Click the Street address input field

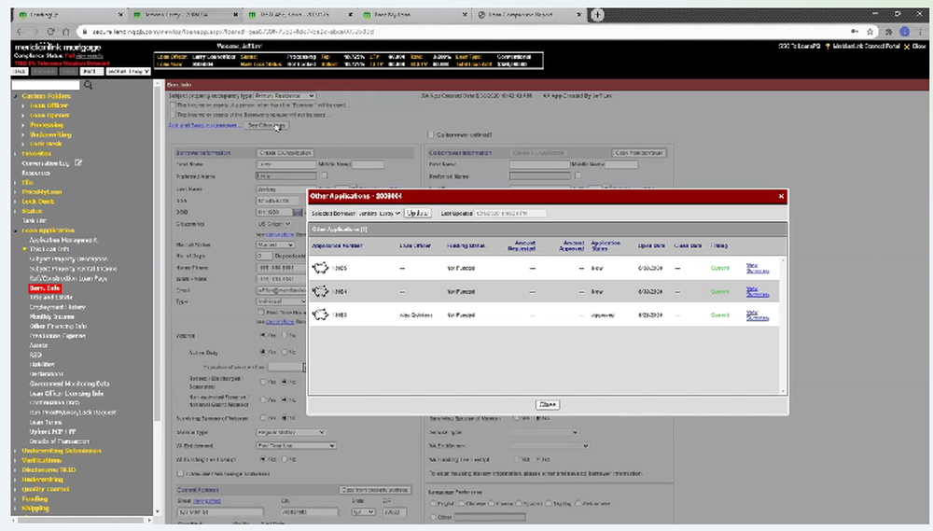(x=220, y=512)
